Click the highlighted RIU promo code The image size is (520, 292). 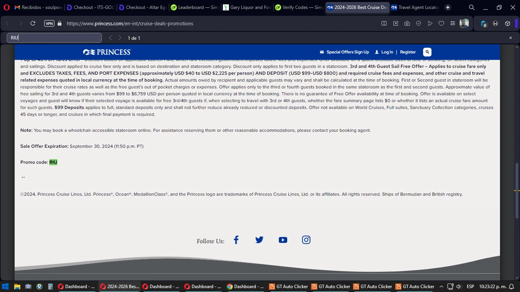point(53,162)
